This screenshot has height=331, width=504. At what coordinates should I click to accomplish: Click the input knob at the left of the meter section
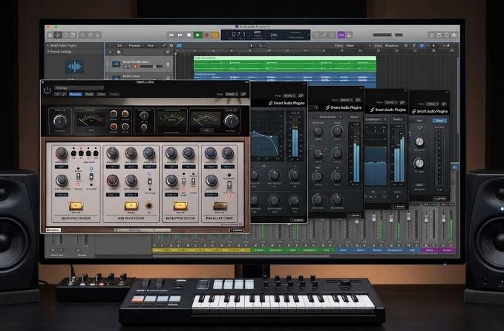point(60,121)
